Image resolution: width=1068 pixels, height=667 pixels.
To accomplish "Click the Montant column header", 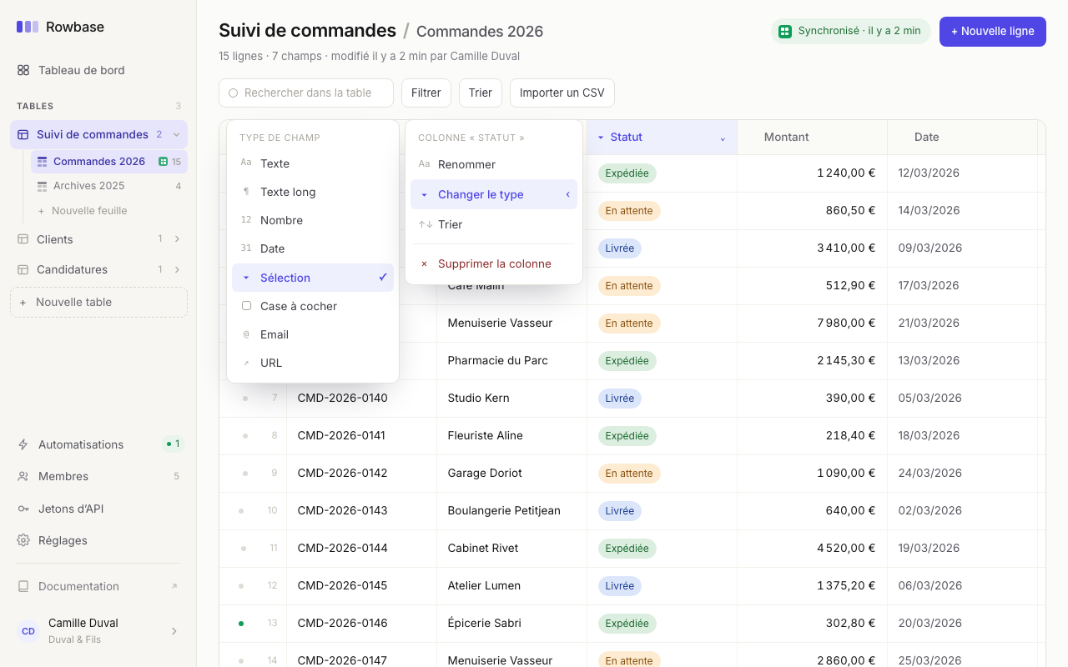I will click(813, 138).
